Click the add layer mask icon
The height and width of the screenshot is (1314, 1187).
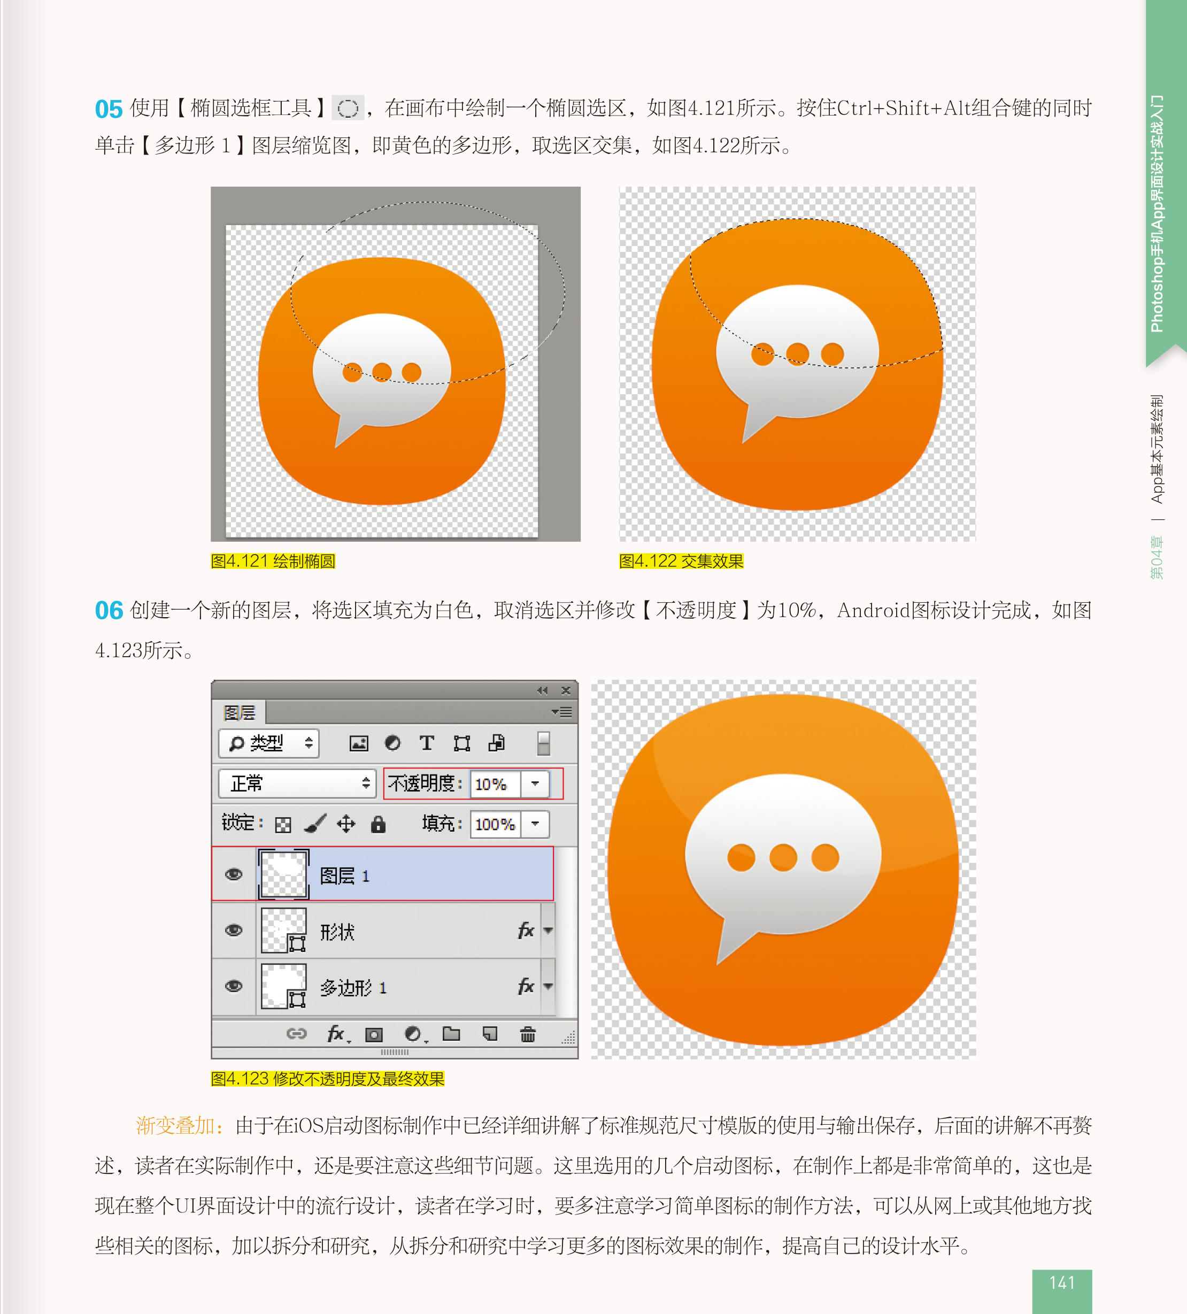pos(374,1034)
